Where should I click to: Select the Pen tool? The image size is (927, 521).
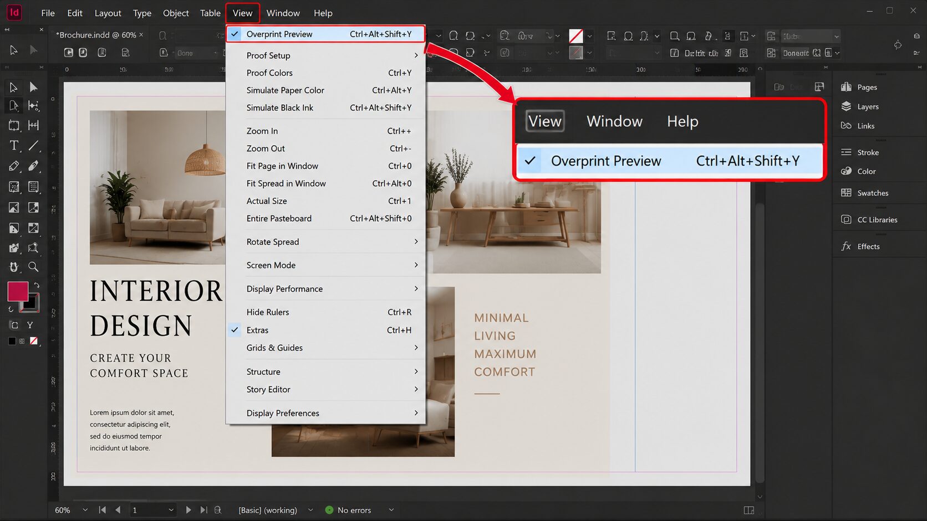pos(13,166)
